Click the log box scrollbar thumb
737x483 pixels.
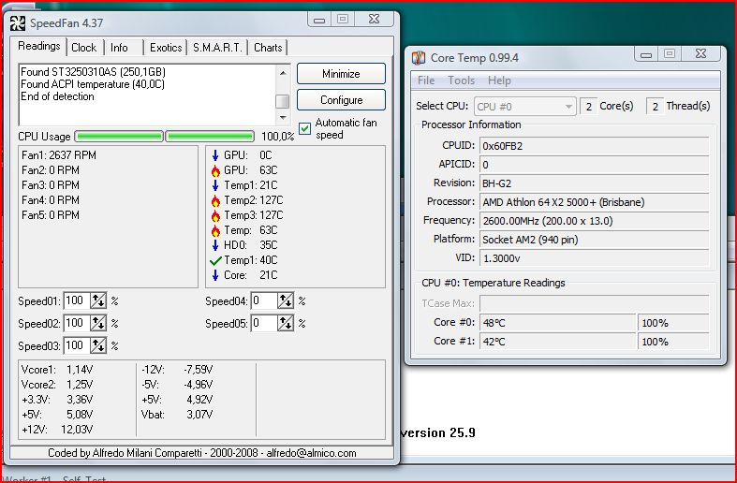[283, 101]
